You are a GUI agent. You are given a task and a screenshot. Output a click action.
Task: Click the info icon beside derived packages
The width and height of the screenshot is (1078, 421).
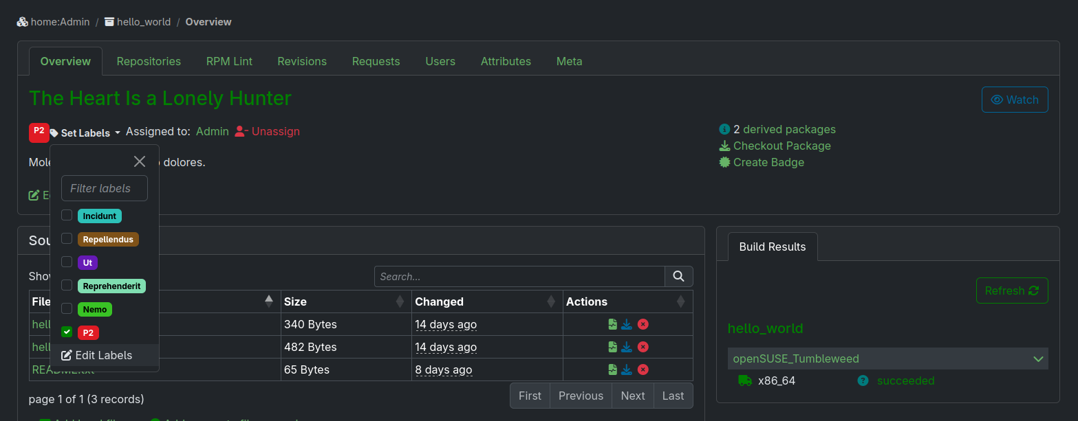point(724,129)
